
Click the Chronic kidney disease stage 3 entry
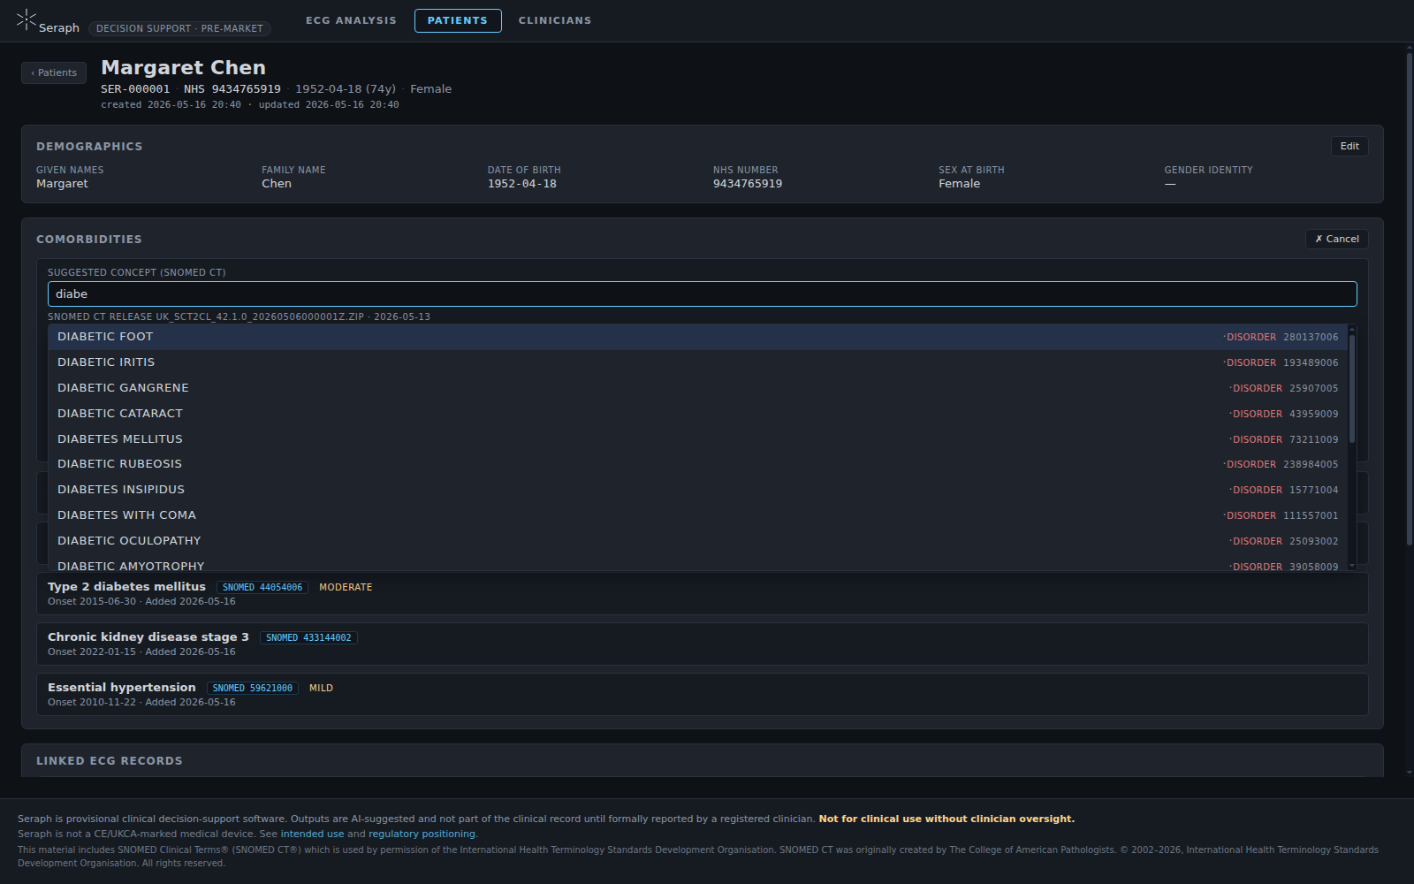tap(703, 644)
